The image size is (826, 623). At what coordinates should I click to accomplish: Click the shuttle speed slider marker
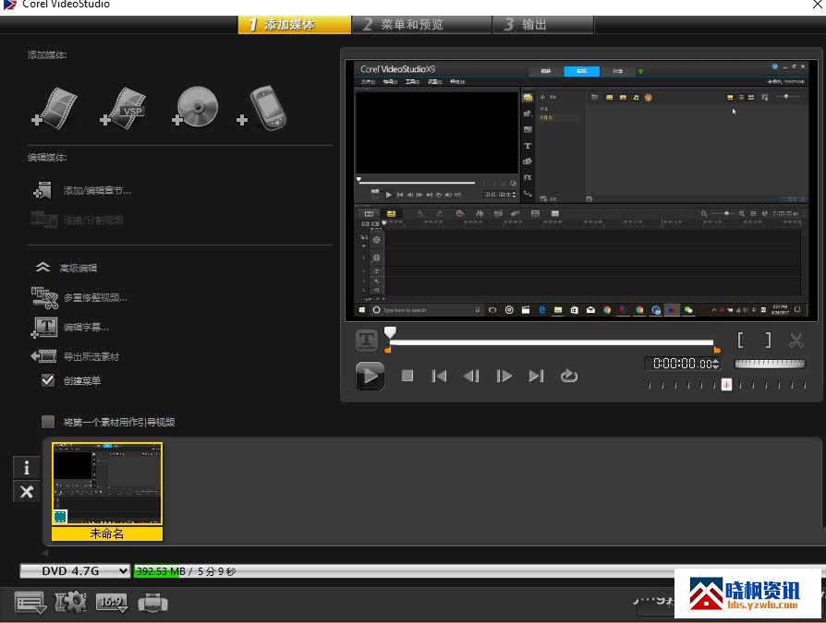click(726, 385)
